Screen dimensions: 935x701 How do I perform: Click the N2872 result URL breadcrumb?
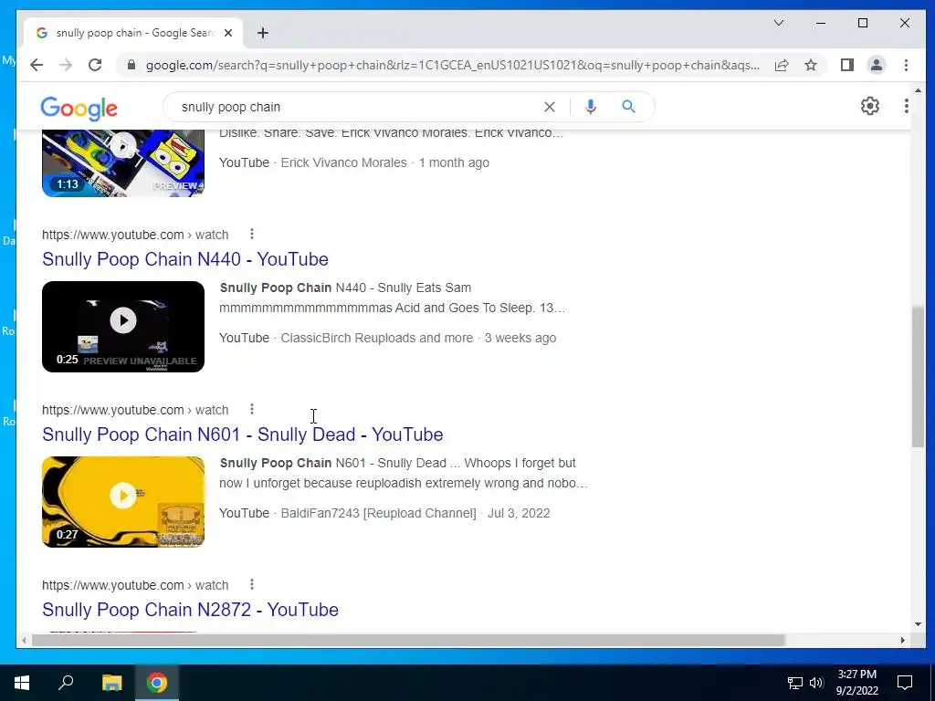[135, 585]
